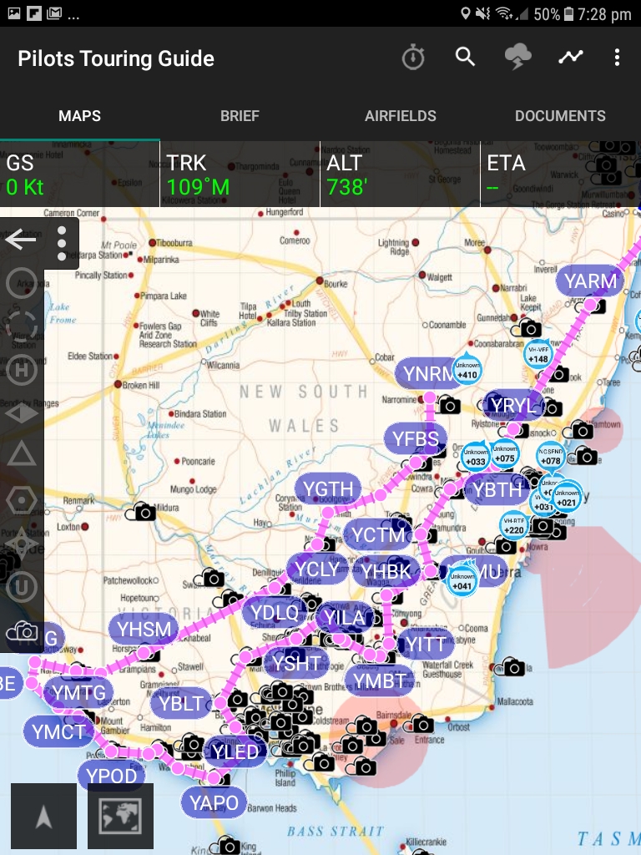Screen dimensions: 641x855
Task: Select the YLED airfield waypoint label
Action: pyautogui.click(x=235, y=752)
